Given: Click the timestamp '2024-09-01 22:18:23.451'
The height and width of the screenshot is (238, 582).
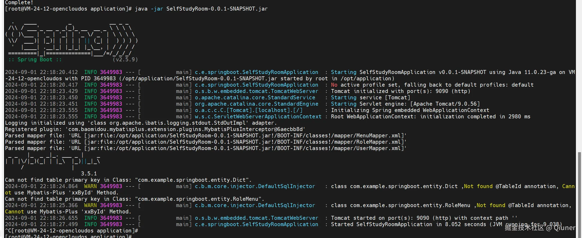Looking at the screenshot, I should point(41,104).
